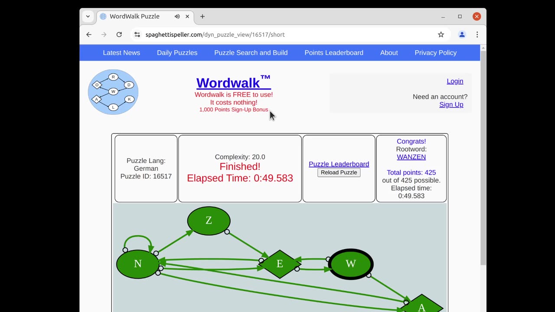
Task: Mute the tab audio speaker icon
Action: [x=177, y=16]
